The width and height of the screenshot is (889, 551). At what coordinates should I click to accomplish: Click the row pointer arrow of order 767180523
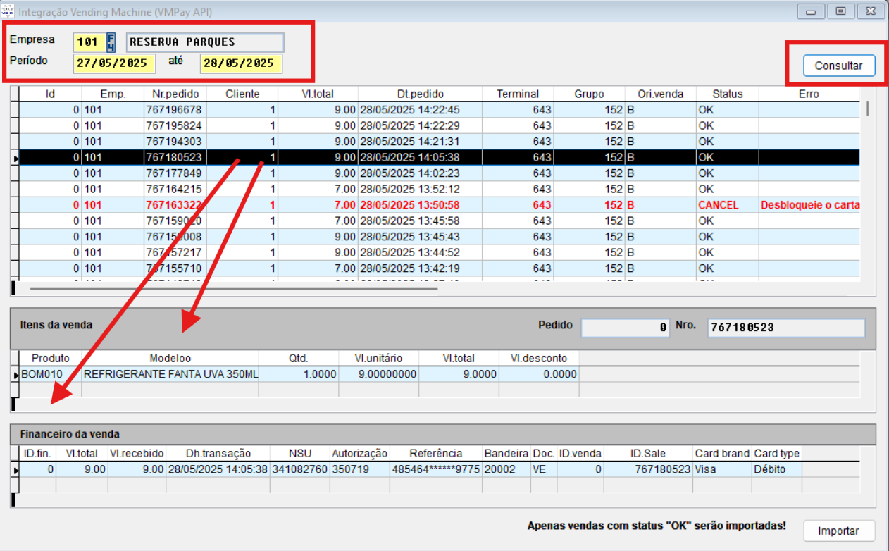15,158
